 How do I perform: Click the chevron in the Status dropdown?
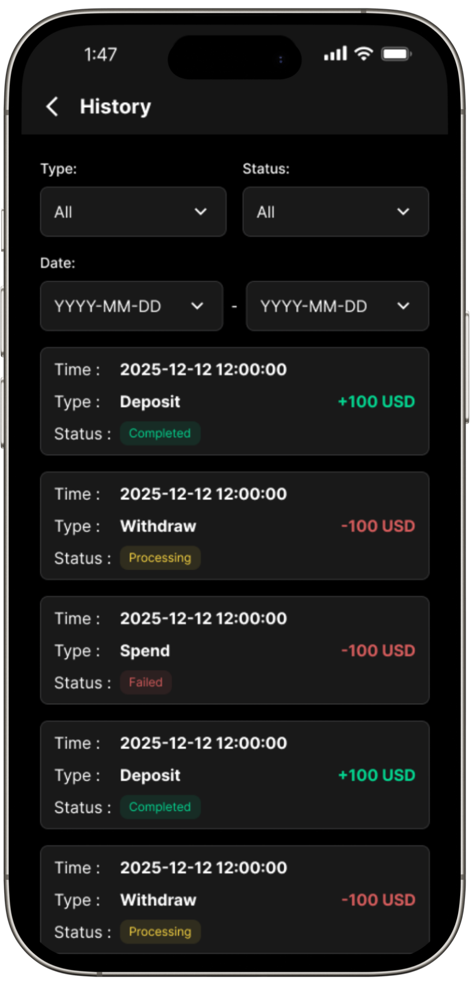coord(403,212)
